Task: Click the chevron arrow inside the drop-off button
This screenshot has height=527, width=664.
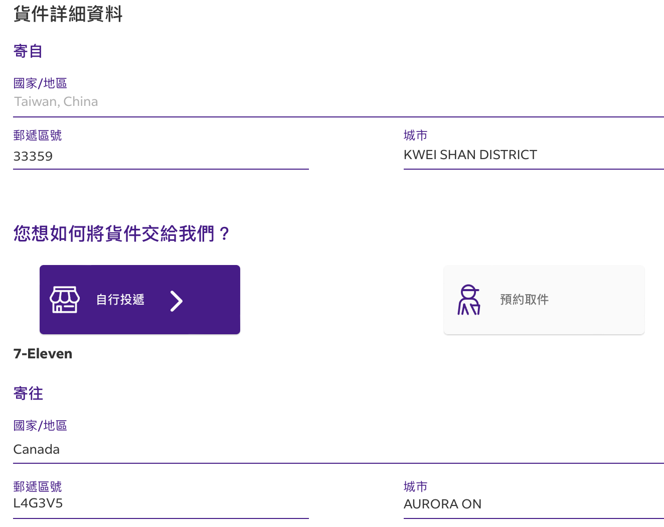Action: pyautogui.click(x=176, y=300)
